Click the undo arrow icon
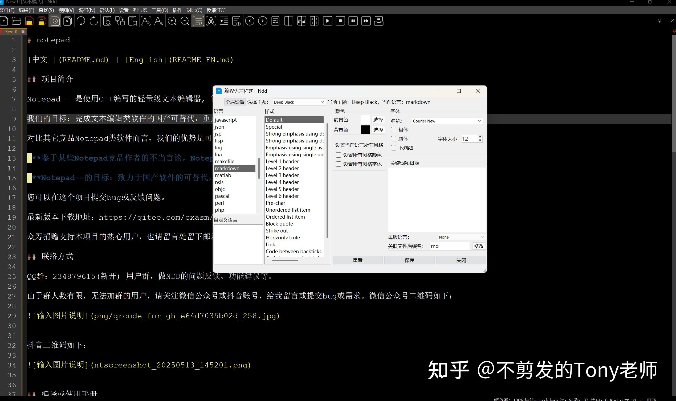The height and width of the screenshot is (401, 676). 81,21
